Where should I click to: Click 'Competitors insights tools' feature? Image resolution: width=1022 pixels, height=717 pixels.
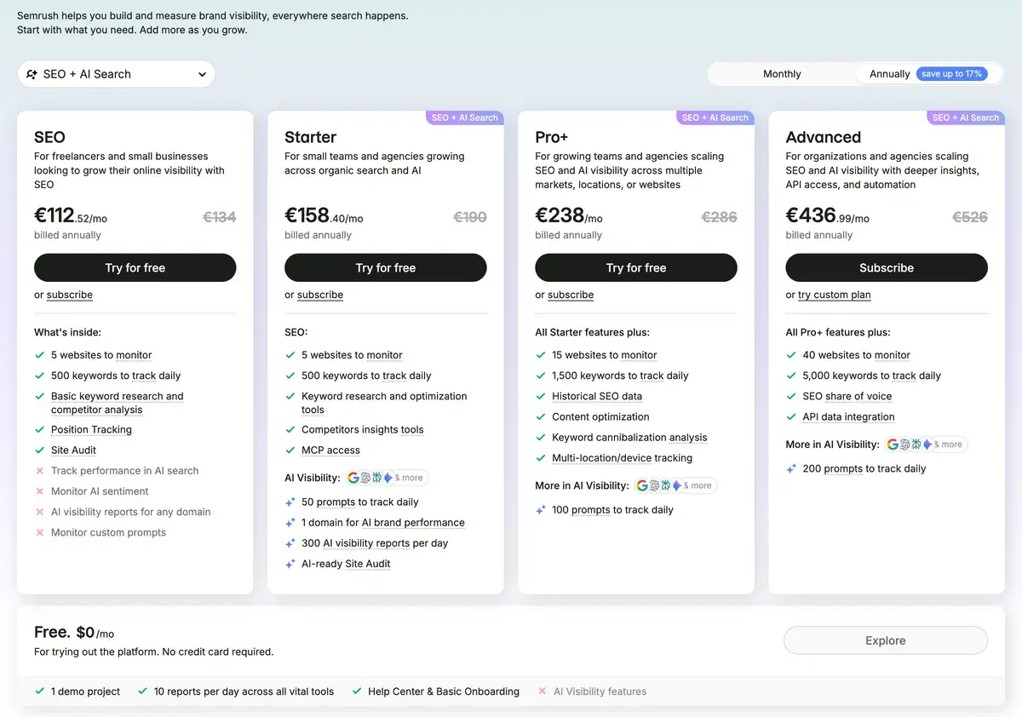(x=363, y=430)
